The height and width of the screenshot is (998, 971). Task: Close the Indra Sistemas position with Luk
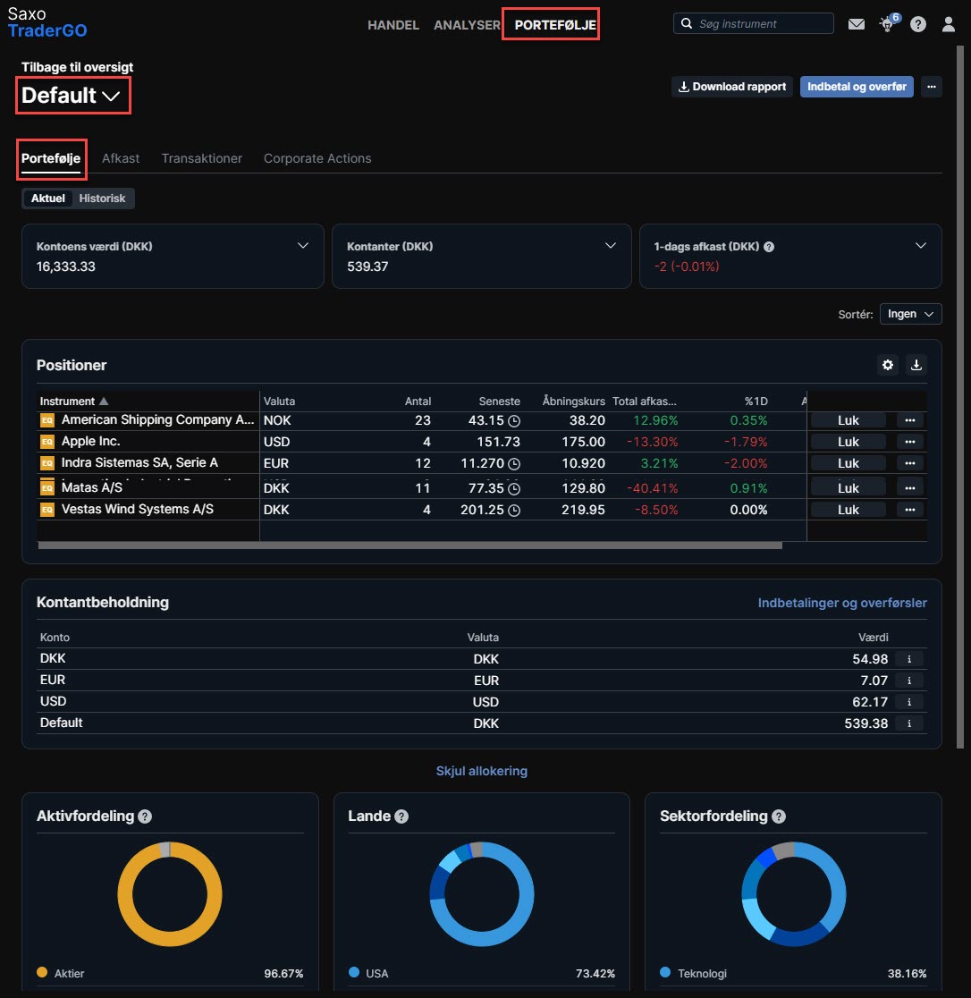(x=849, y=463)
